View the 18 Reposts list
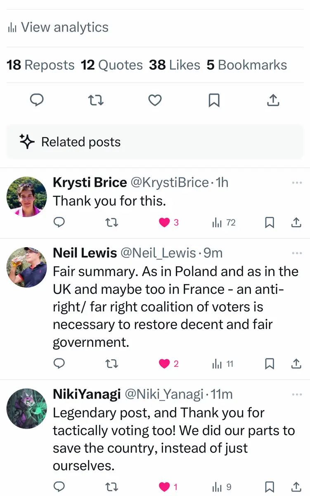Screen dimensions: 310x496 pyautogui.click(x=40, y=65)
